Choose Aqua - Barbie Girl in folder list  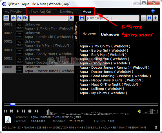click(x=104, y=51)
